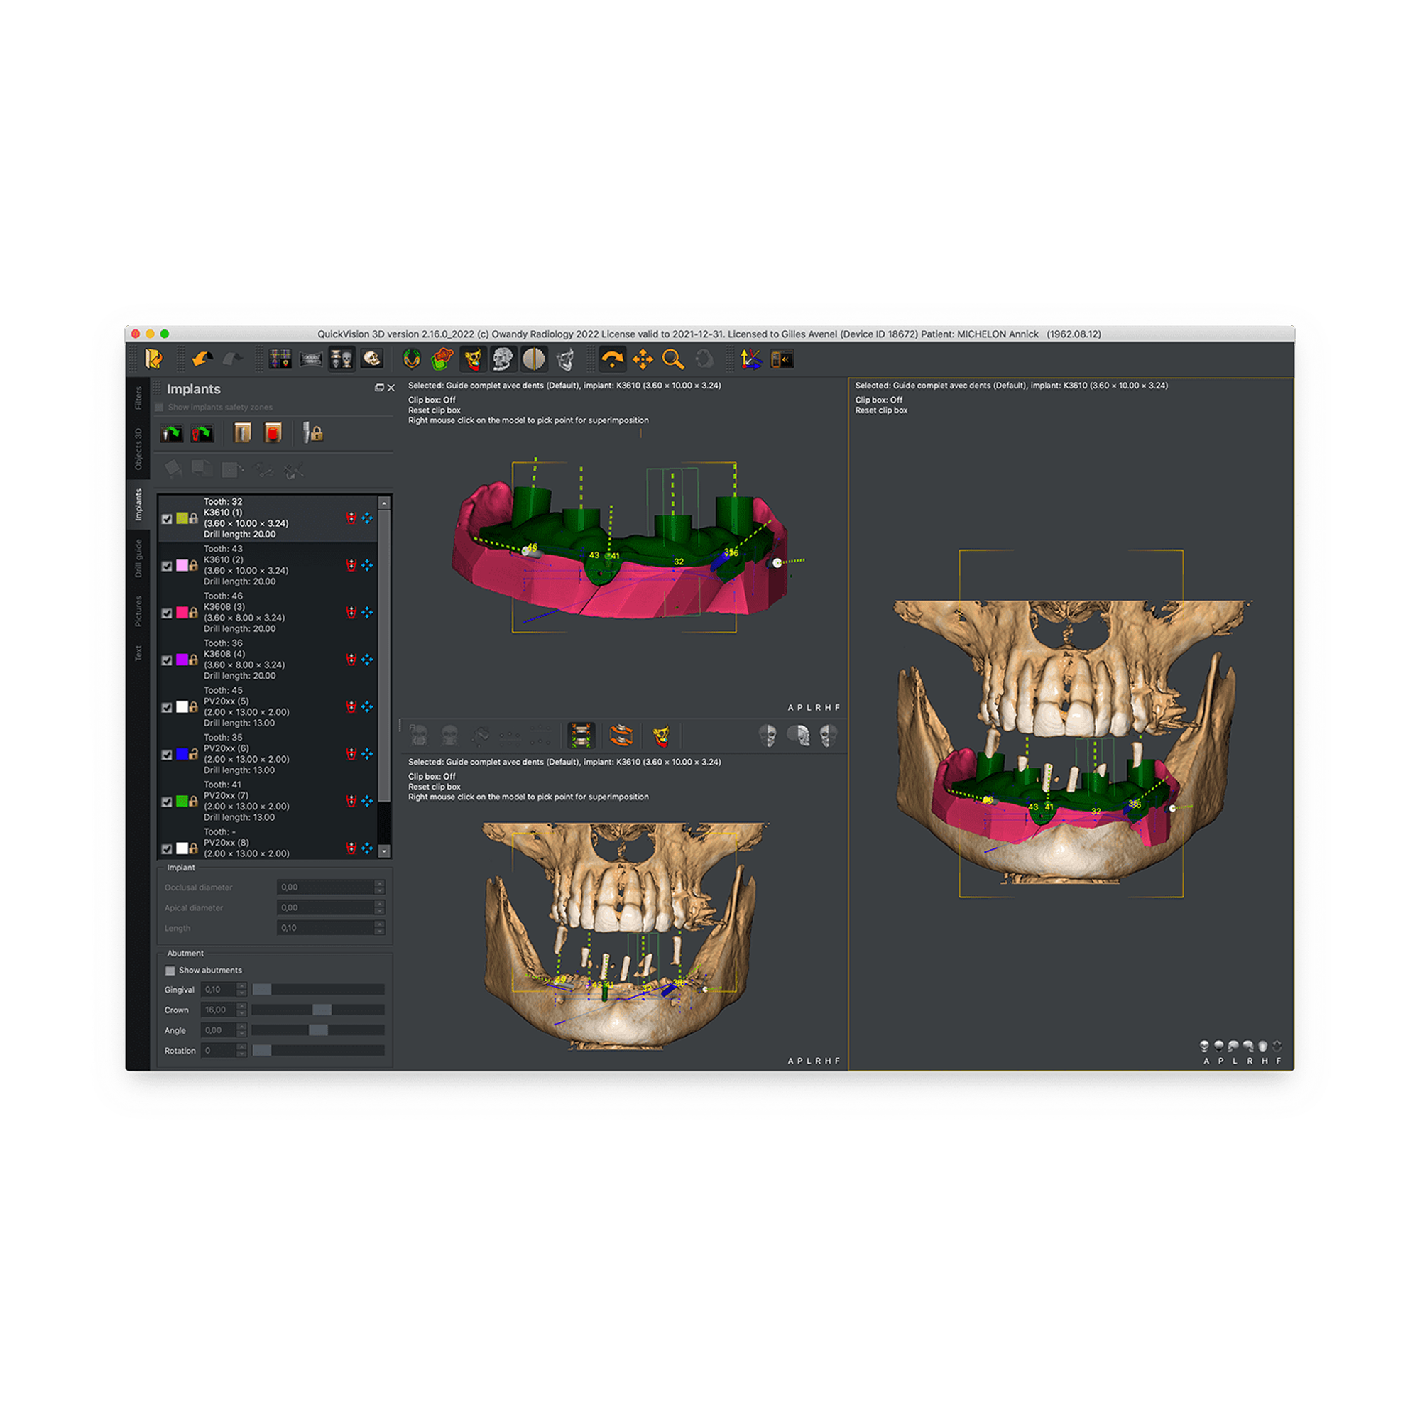The width and height of the screenshot is (1420, 1420).
Task: Click the implant list scroll down arrow
Action: click(x=383, y=851)
